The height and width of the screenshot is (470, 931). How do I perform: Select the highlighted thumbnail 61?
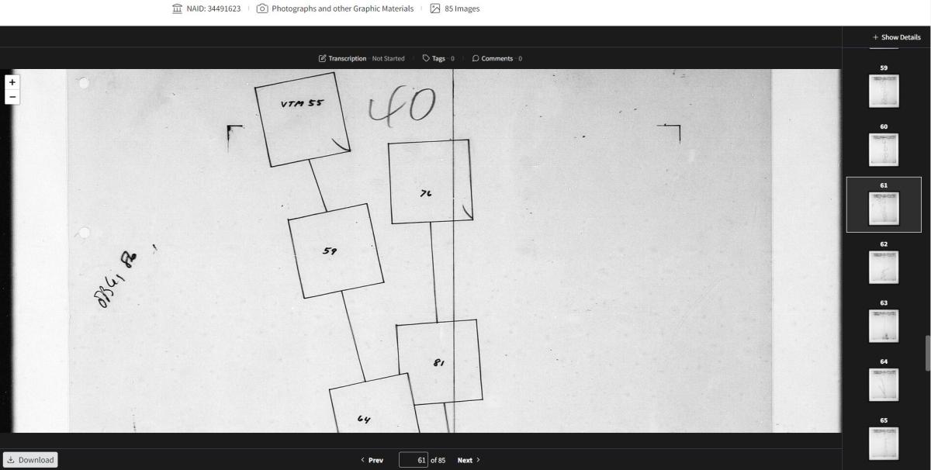884,205
